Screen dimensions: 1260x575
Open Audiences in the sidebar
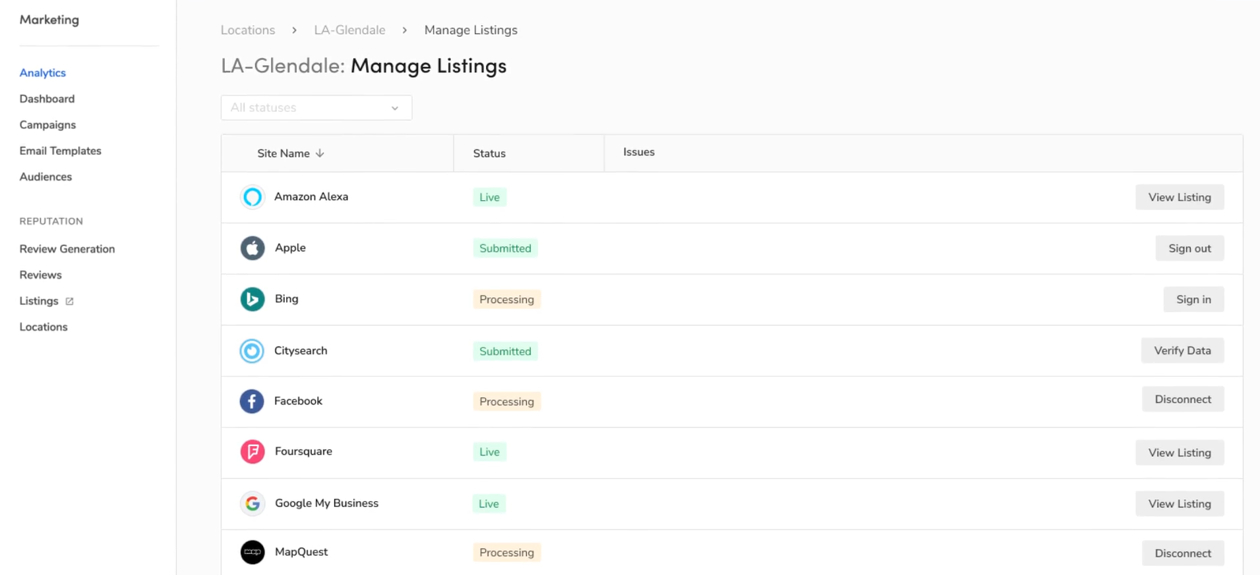tap(45, 177)
